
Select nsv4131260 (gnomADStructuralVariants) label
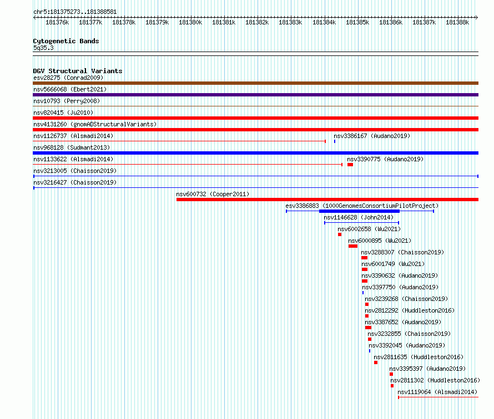(x=95, y=124)
